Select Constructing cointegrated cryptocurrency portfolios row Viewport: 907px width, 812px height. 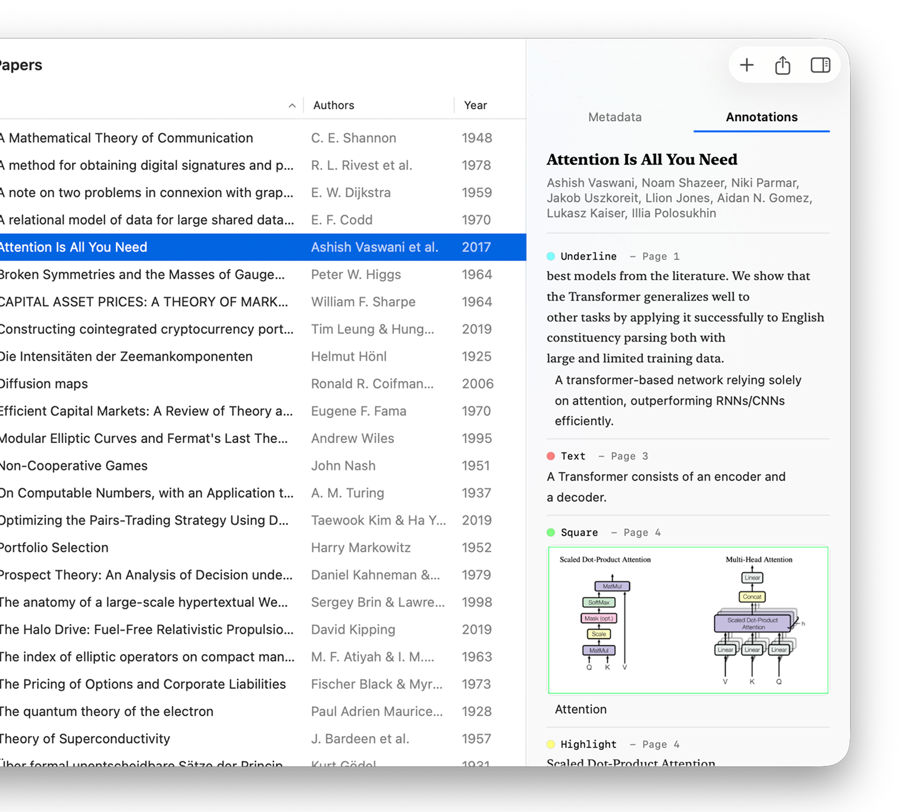[x=263, y=329]
